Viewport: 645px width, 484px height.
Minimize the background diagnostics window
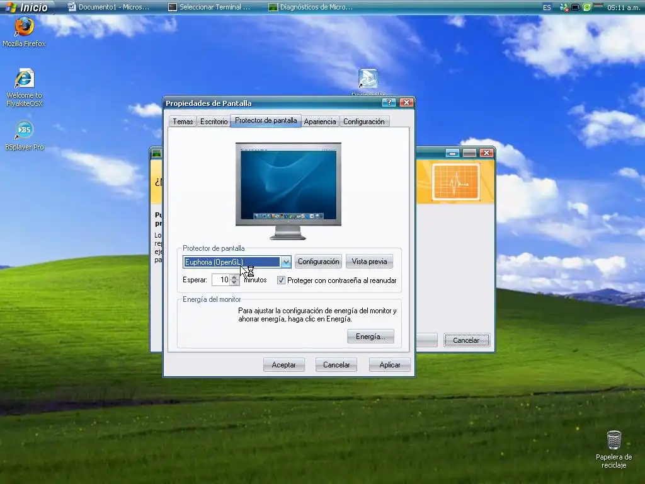[452, 153]
